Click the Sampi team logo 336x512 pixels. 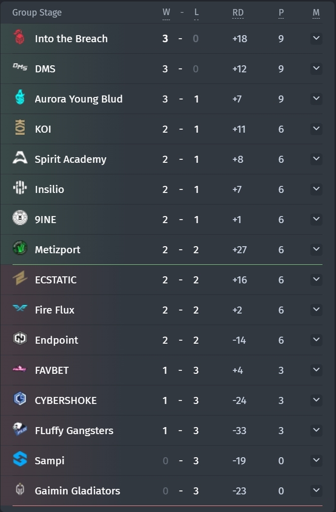point(20,459)
